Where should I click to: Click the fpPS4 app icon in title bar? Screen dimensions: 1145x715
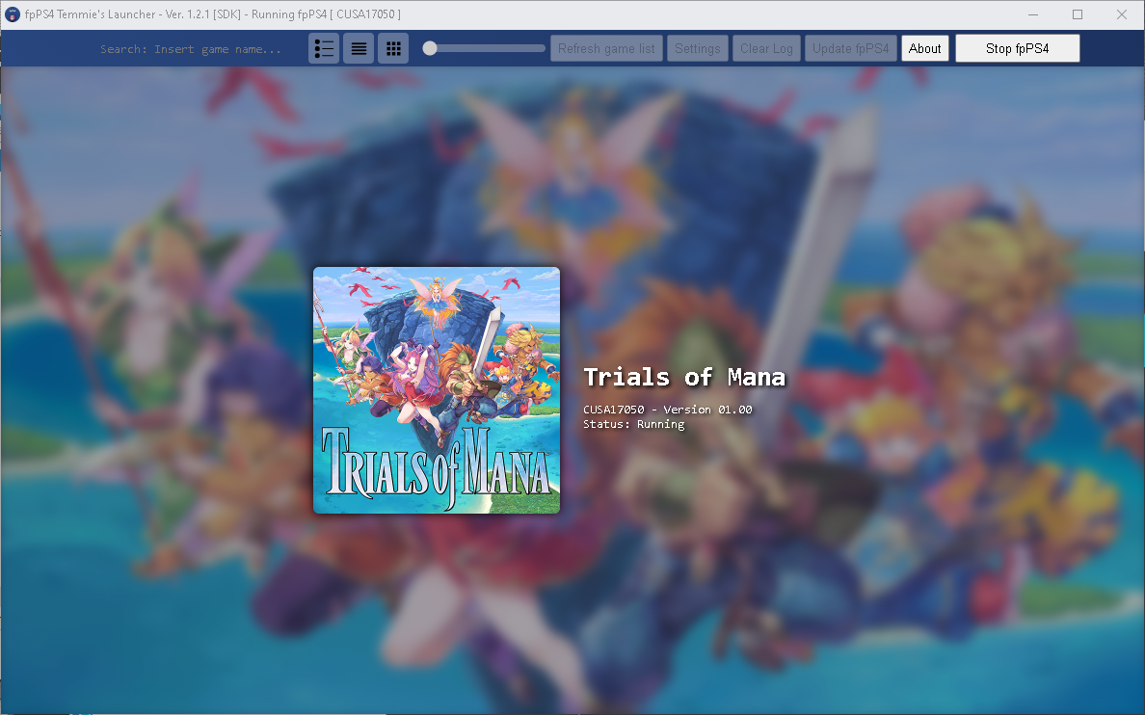11,14
